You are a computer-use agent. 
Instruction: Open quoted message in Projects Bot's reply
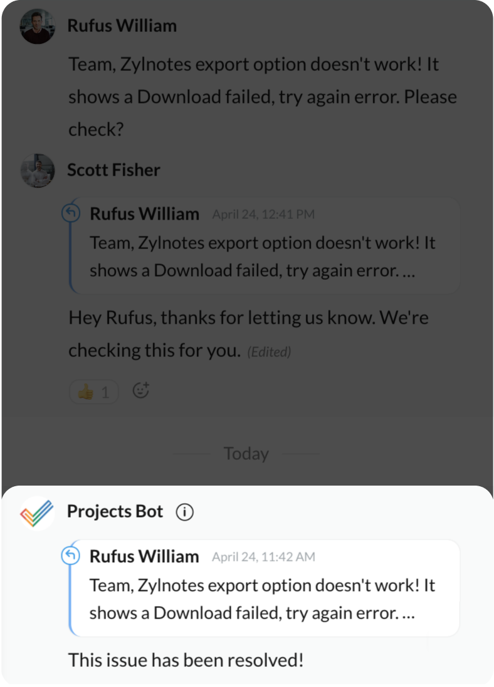click(263, 599)
